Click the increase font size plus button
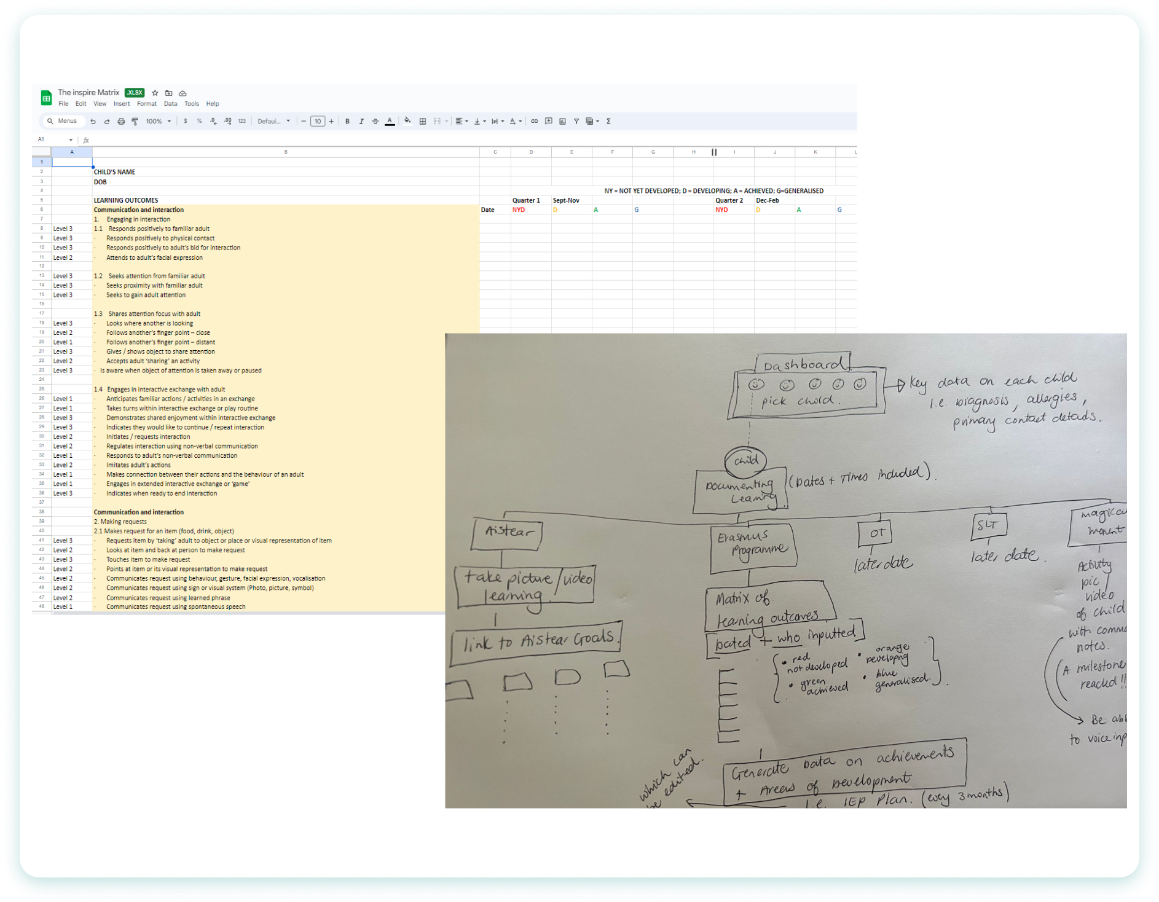This screenshot has width=1159, height=902. click(x=331, y=122)
